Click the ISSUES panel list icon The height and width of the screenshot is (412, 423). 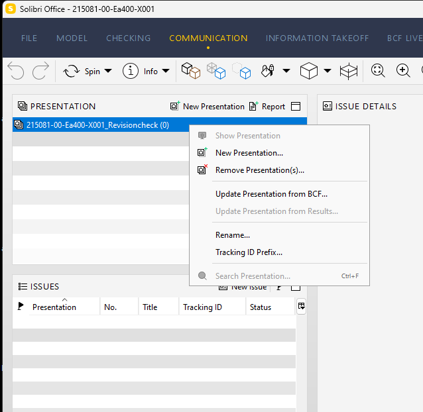[23, 286]
